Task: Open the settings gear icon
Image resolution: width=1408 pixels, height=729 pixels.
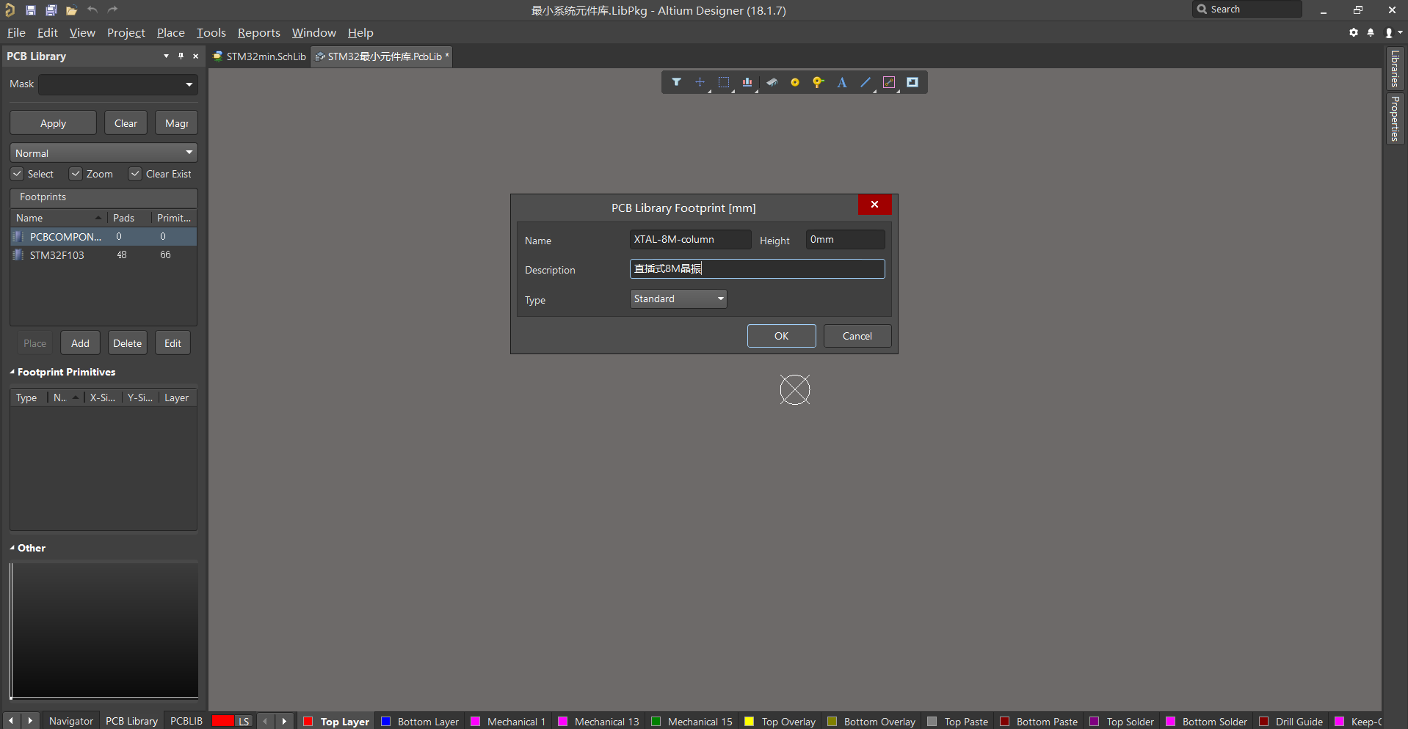Action: [x=1354, y=32]
